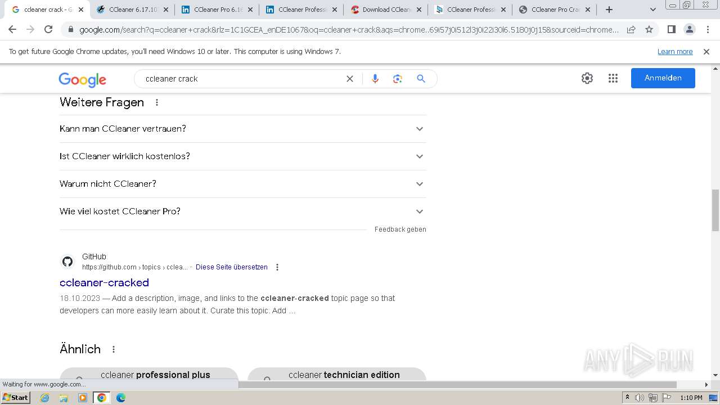Open more options for the GitHub result
Viewport: 720px width, 405px height.
click(277, 267)
